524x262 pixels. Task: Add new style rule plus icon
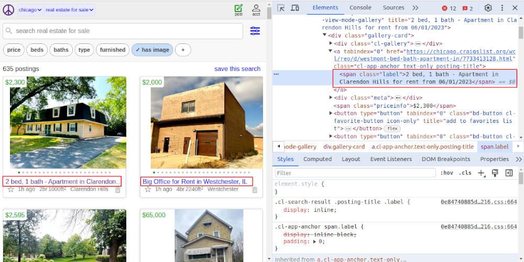point(481,173)
